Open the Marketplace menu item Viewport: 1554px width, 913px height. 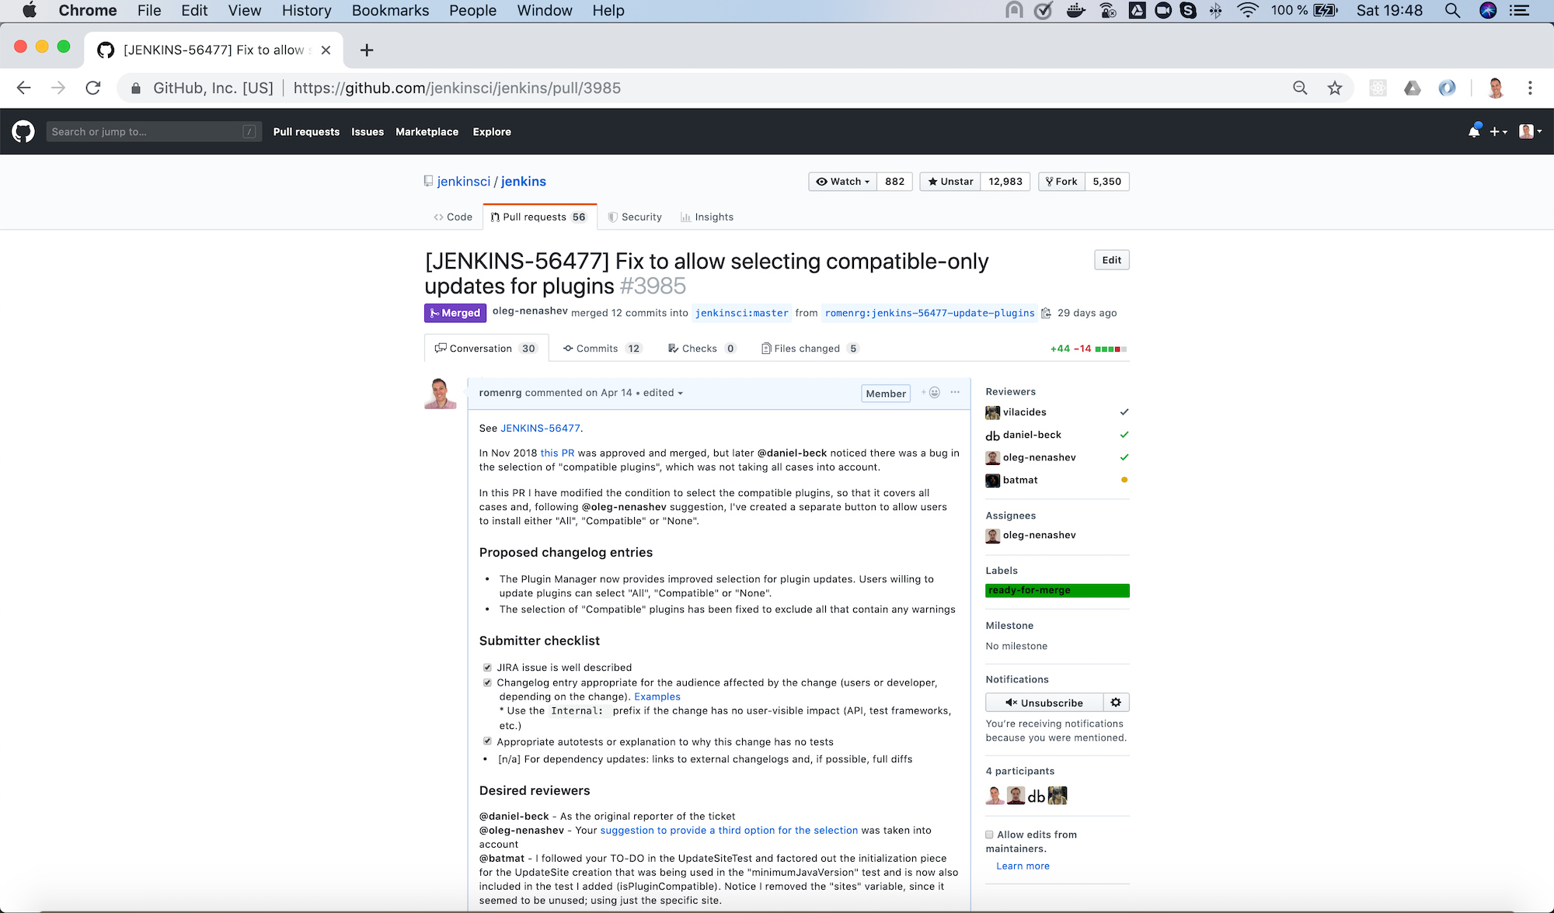427,131
